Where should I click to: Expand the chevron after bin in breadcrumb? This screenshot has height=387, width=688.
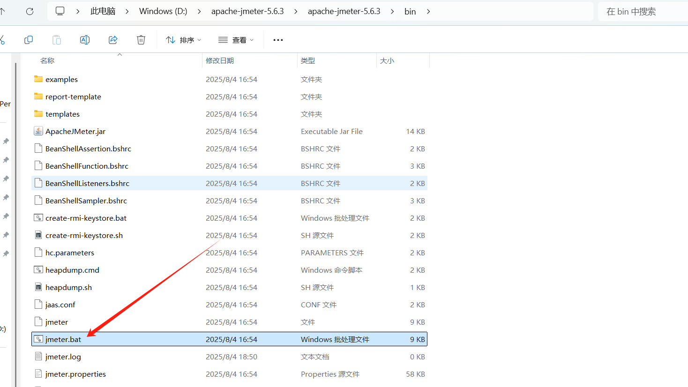[x=428, y=11]
